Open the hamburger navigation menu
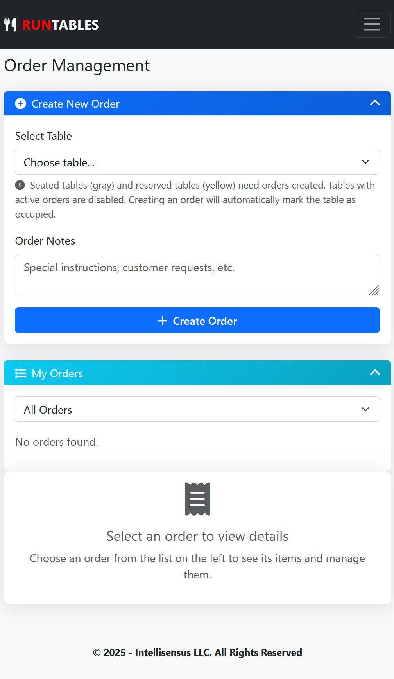This screenshot has width=394, height=679. click(x=371, y=24)
